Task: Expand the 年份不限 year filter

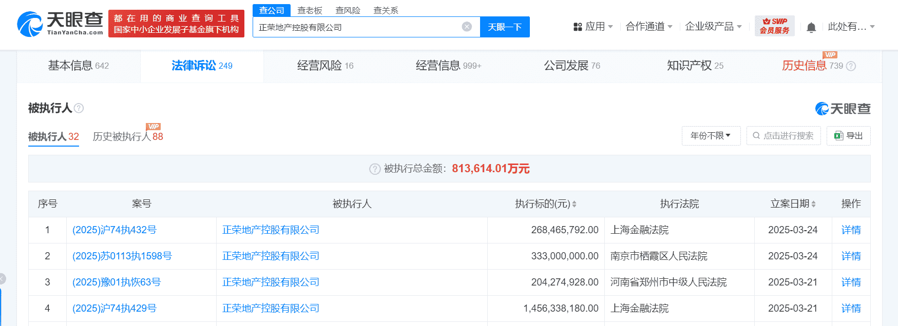Action: click(711, 136)
